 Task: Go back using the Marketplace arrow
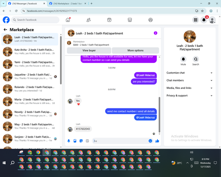click(5, 30)
